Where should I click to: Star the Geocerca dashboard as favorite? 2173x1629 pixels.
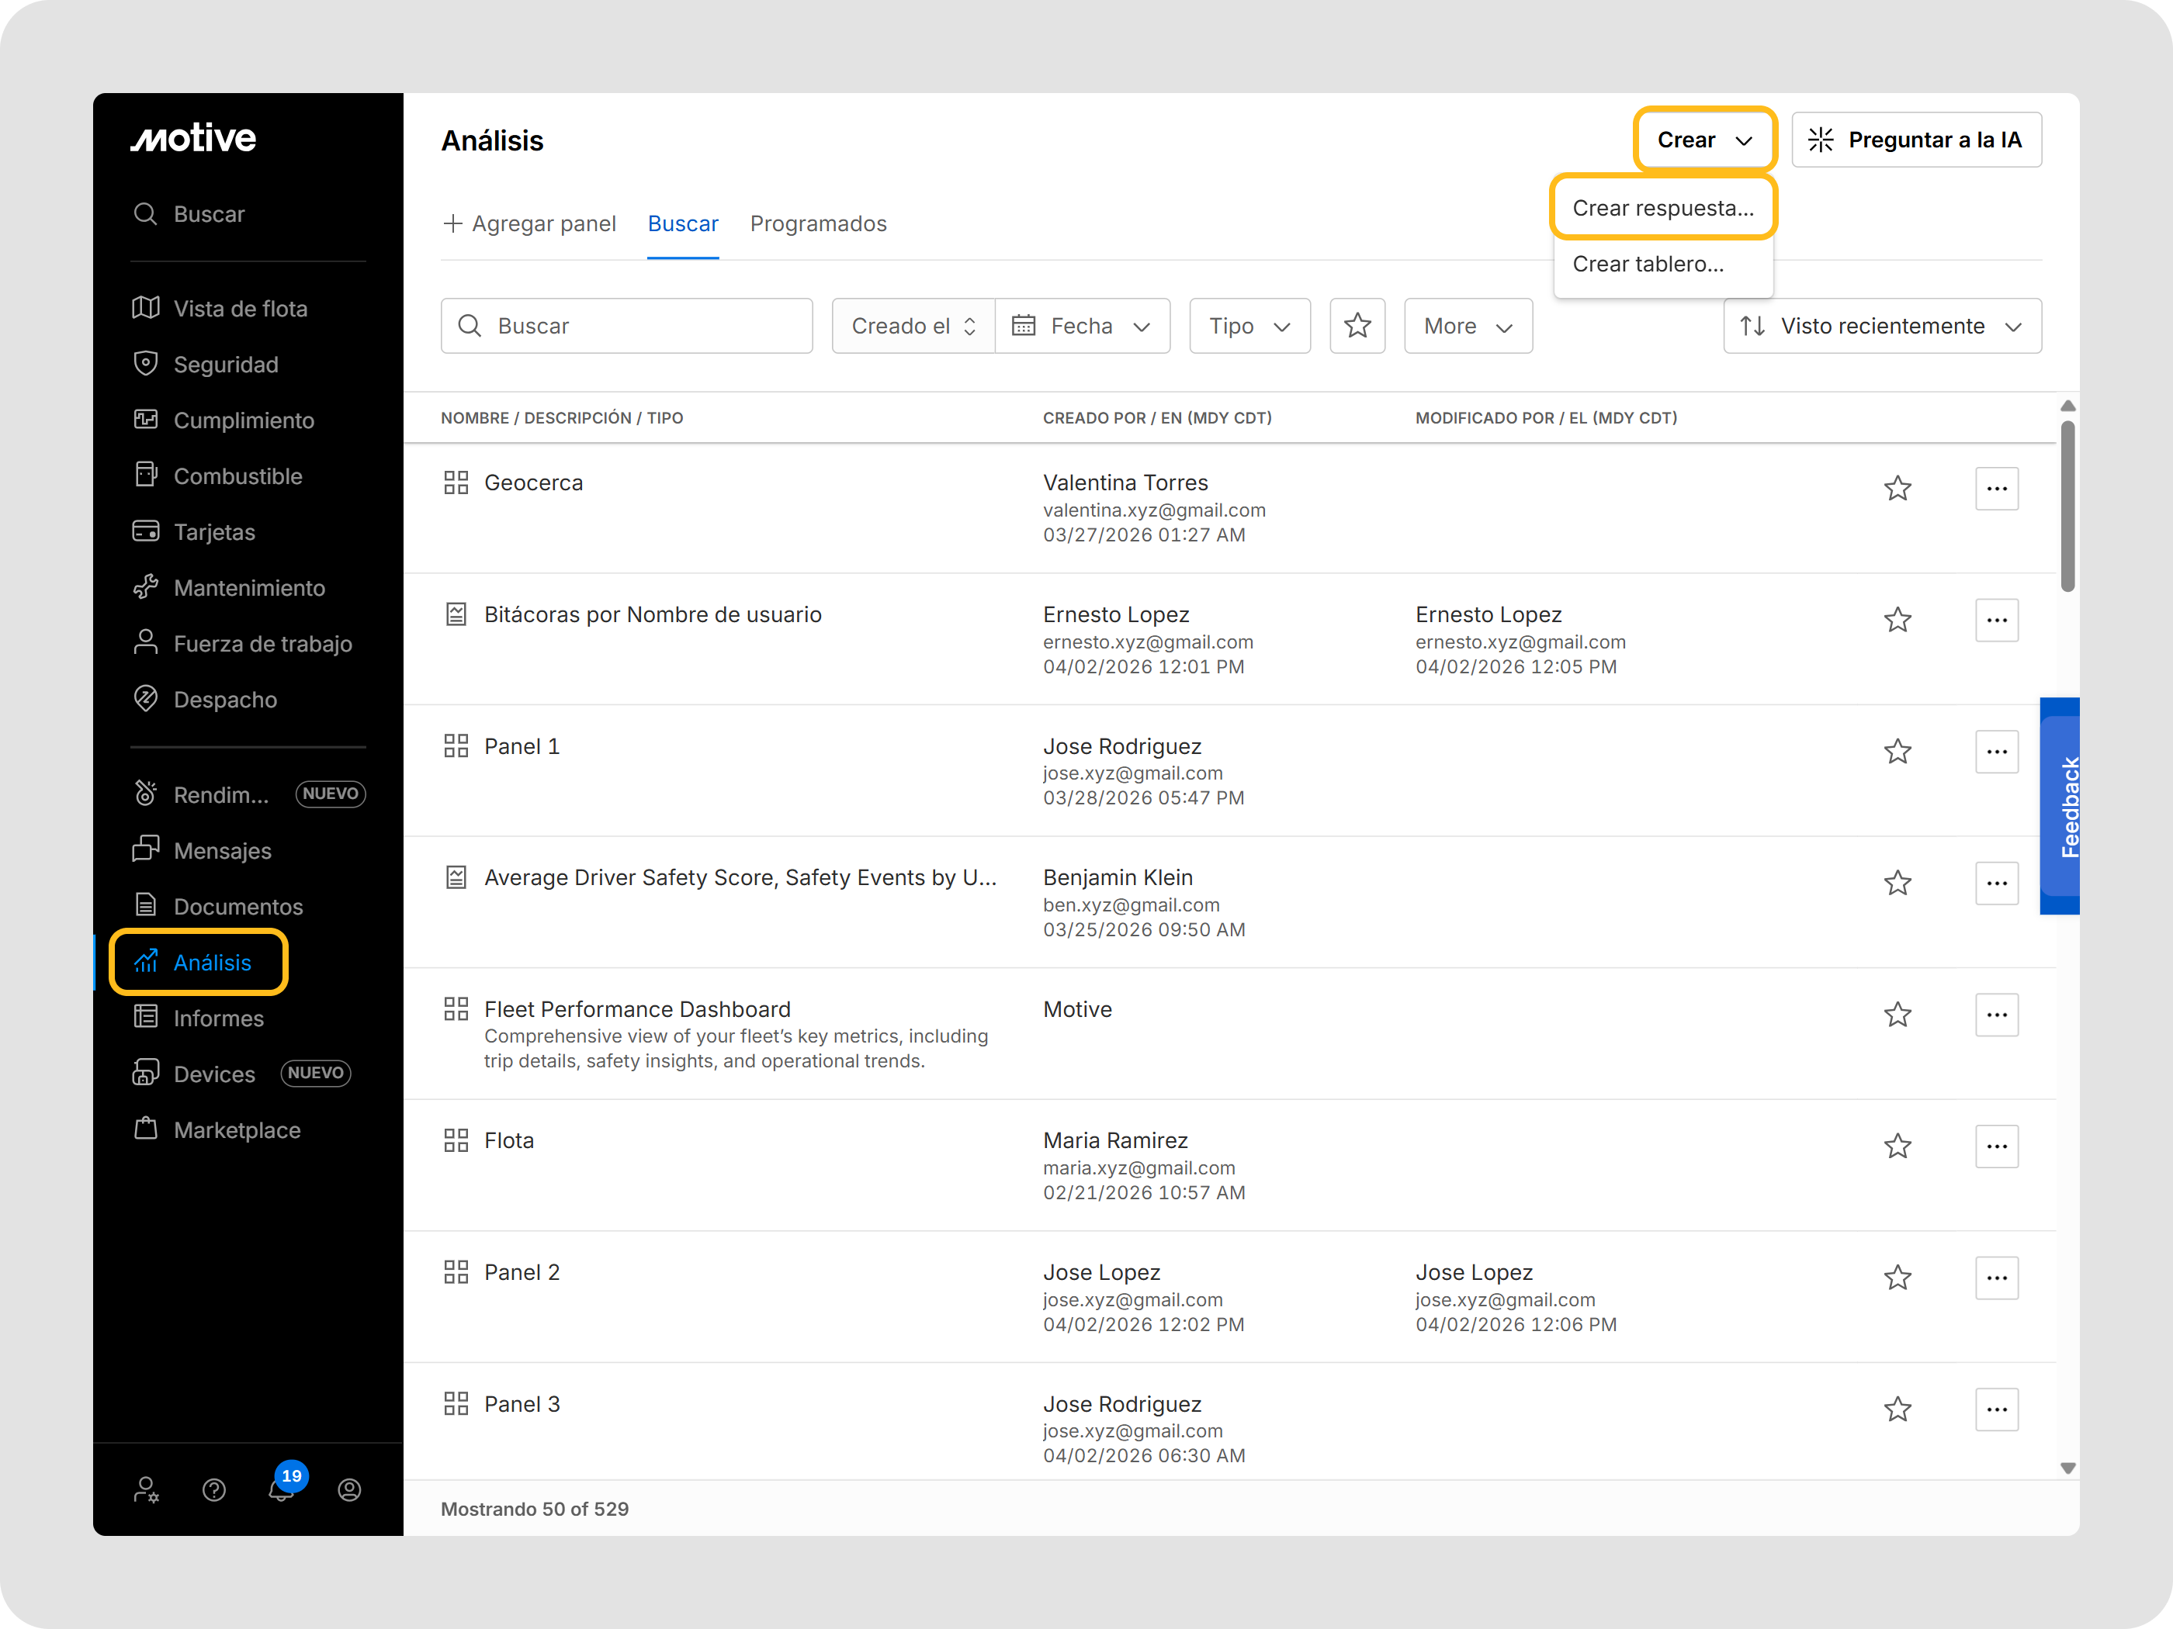pyautogui.click(x=1897, y=489)
